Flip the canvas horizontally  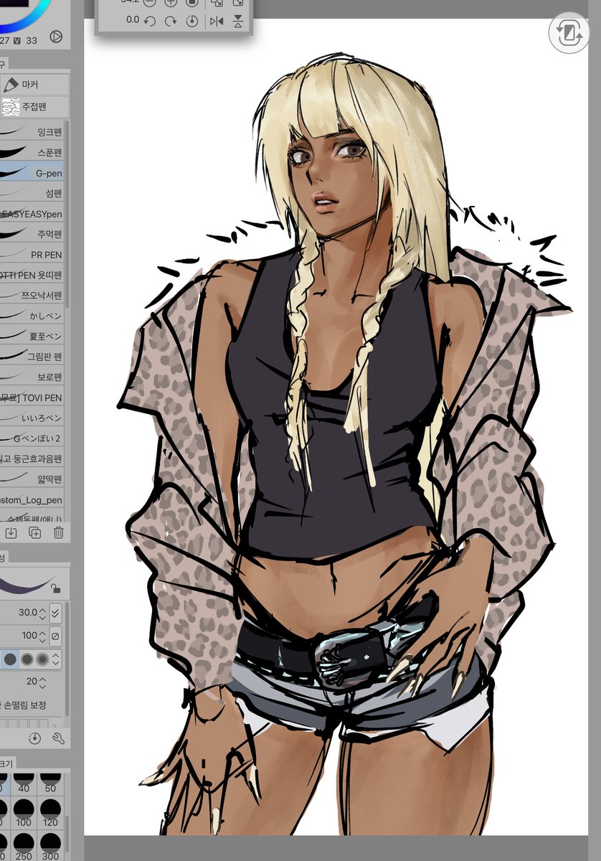pos(217,21)
